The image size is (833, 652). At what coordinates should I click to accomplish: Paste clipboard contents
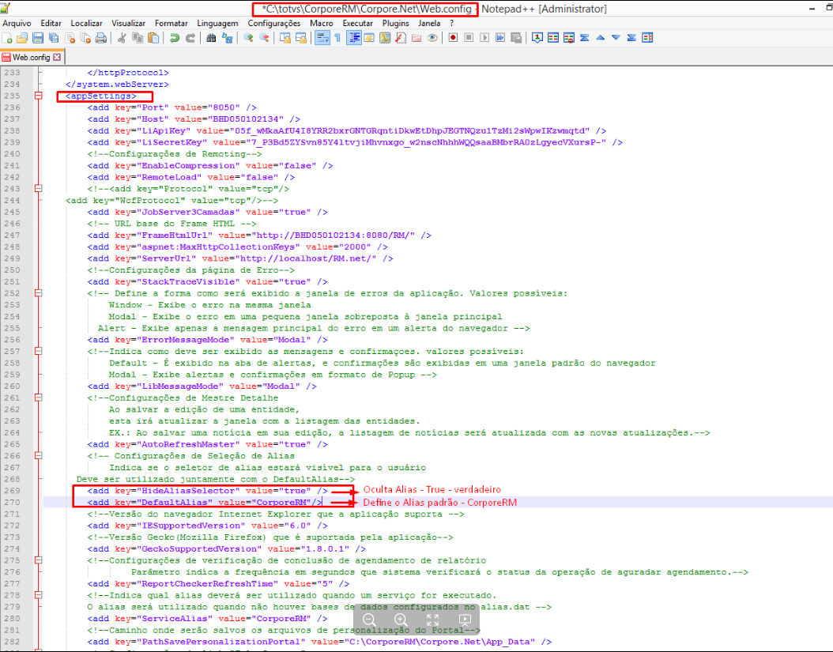[x=153, y=38]
